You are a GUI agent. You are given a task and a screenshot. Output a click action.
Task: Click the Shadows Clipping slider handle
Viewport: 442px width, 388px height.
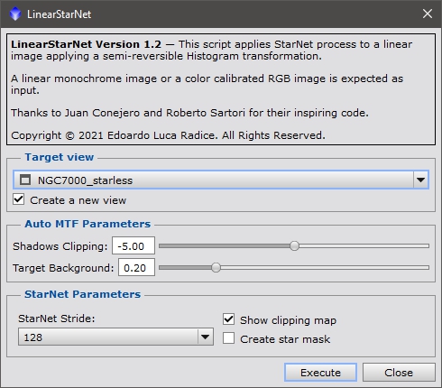click(x=294, y=245)
